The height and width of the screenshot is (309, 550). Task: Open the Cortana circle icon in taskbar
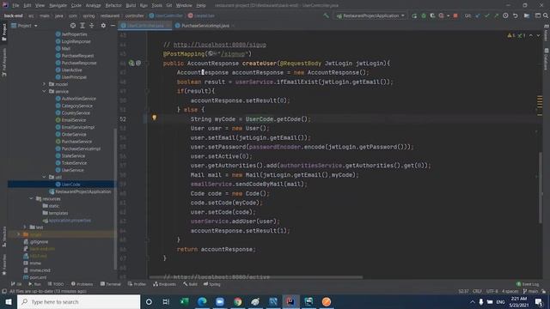149,301
